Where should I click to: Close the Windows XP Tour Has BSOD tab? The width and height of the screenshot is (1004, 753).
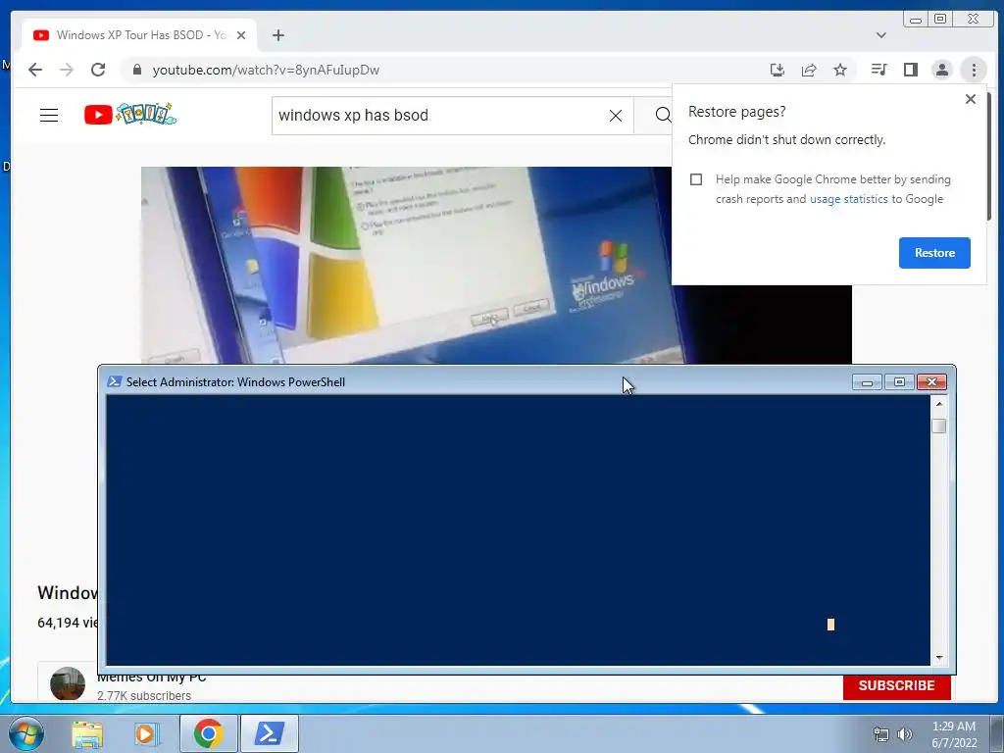[x=241, y=35]
